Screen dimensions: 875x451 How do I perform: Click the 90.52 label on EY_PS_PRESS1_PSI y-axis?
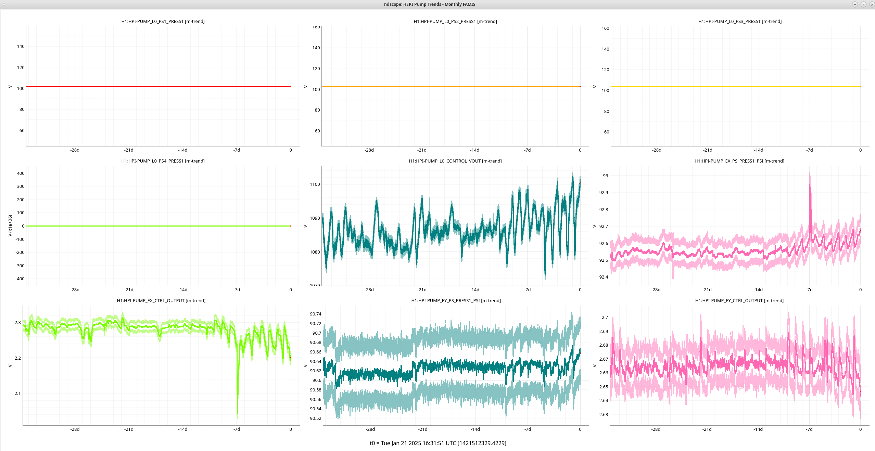click(316, 418)
